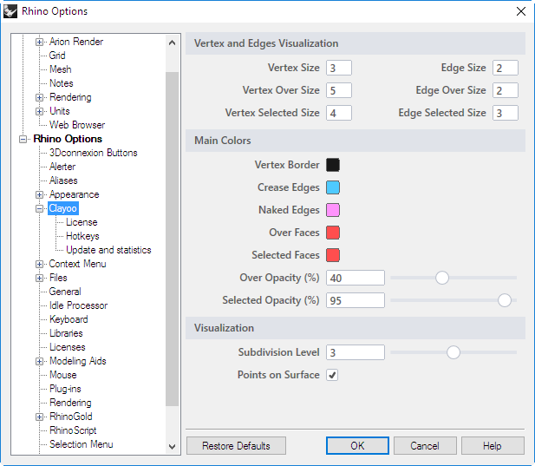The width and height of the screenshot is (535, 466).
Task: Collapse the Rhino Options root node
Action: (23, 140)
